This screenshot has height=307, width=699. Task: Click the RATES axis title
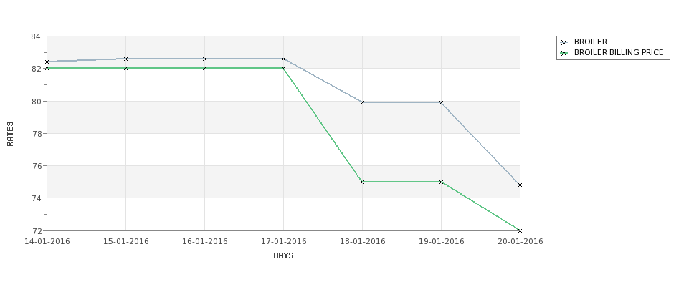click(x=10, y=134)
